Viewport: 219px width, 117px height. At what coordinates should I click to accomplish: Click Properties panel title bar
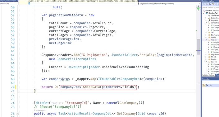click(210, 79)
